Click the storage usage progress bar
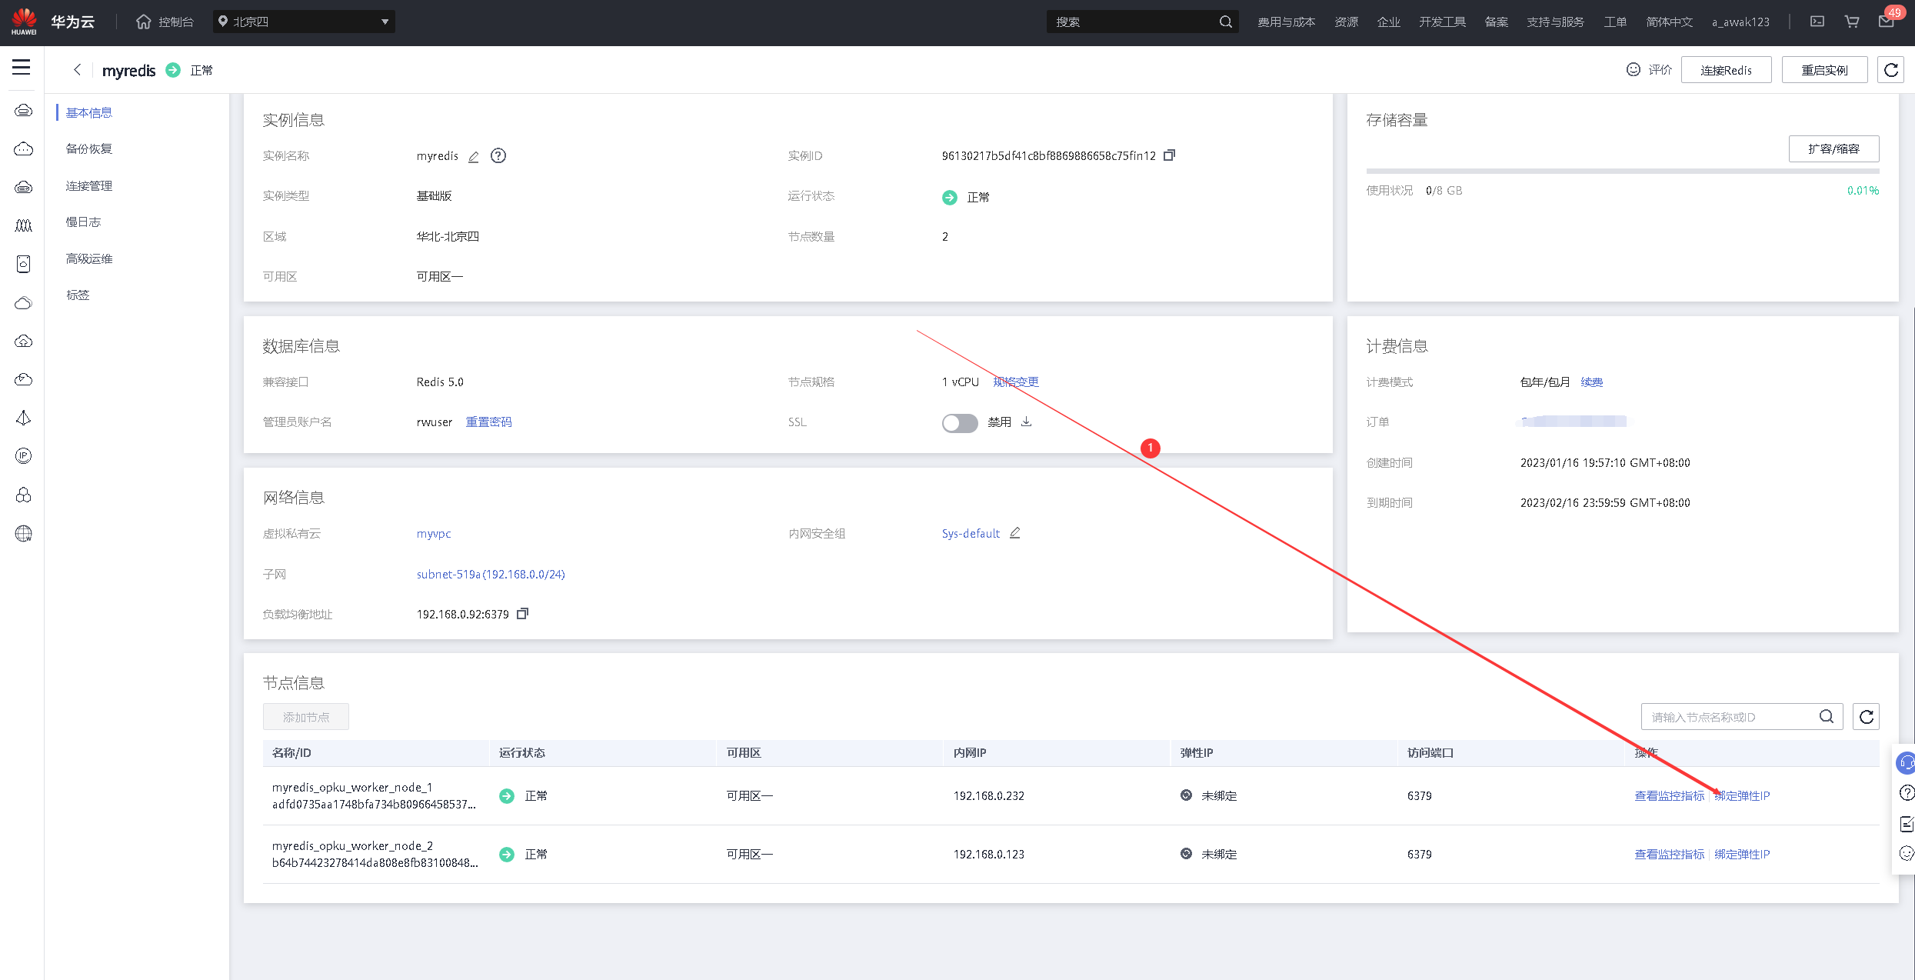This screenshot has height=980, width=1915. (x=1622, y=171)
